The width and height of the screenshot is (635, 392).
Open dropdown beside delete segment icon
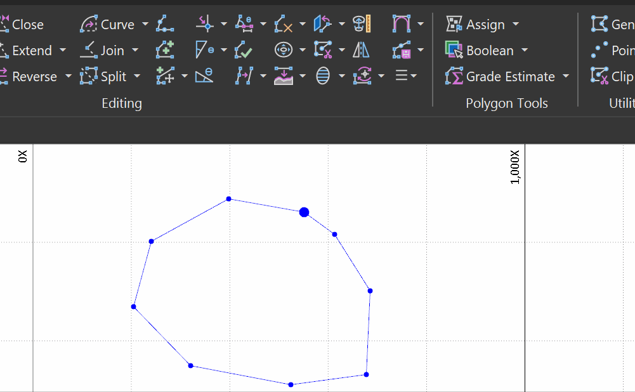coord(303,24)
